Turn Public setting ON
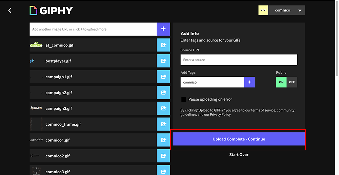This screenshot has width=339, height=175. (x=281, y=82)
